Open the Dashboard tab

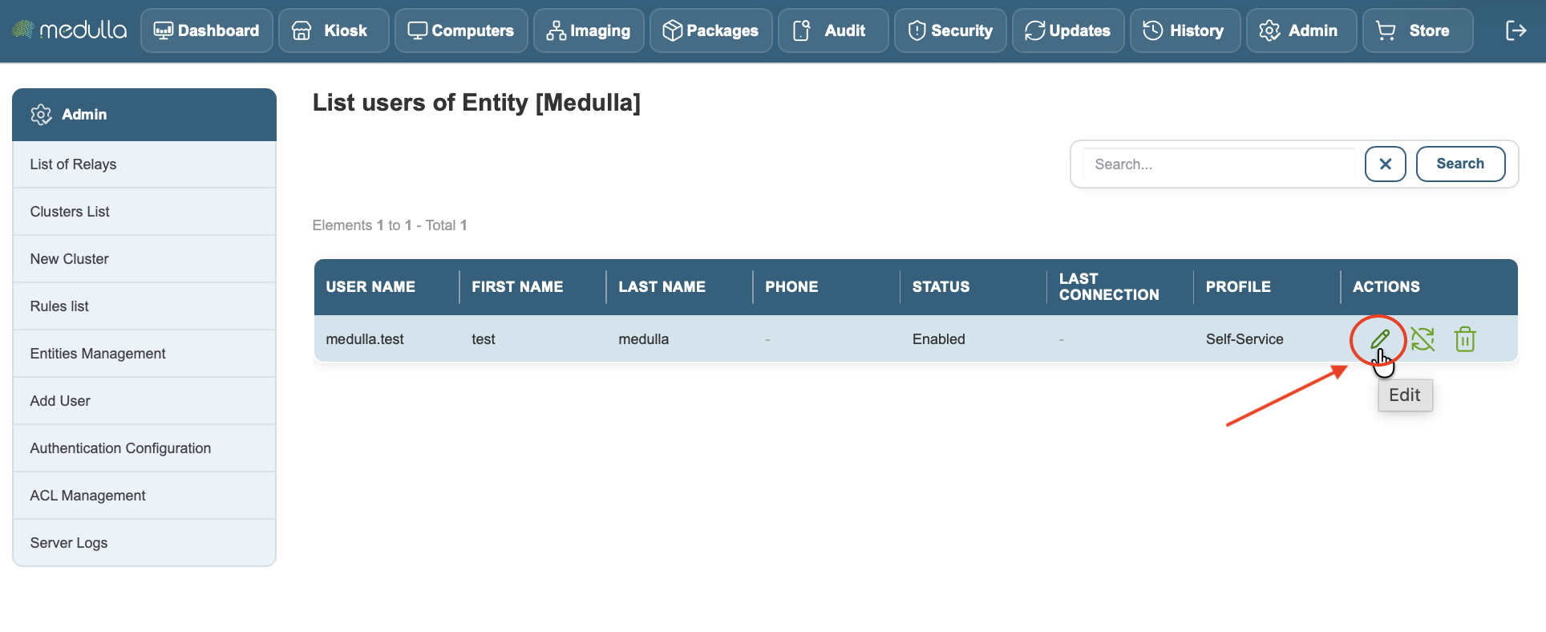tap(207, 30)
